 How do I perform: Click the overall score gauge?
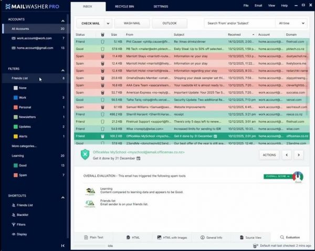tap(298, 176)
